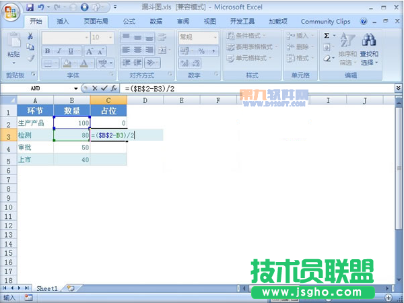Apply percent style to the cell

click(201, 51)
